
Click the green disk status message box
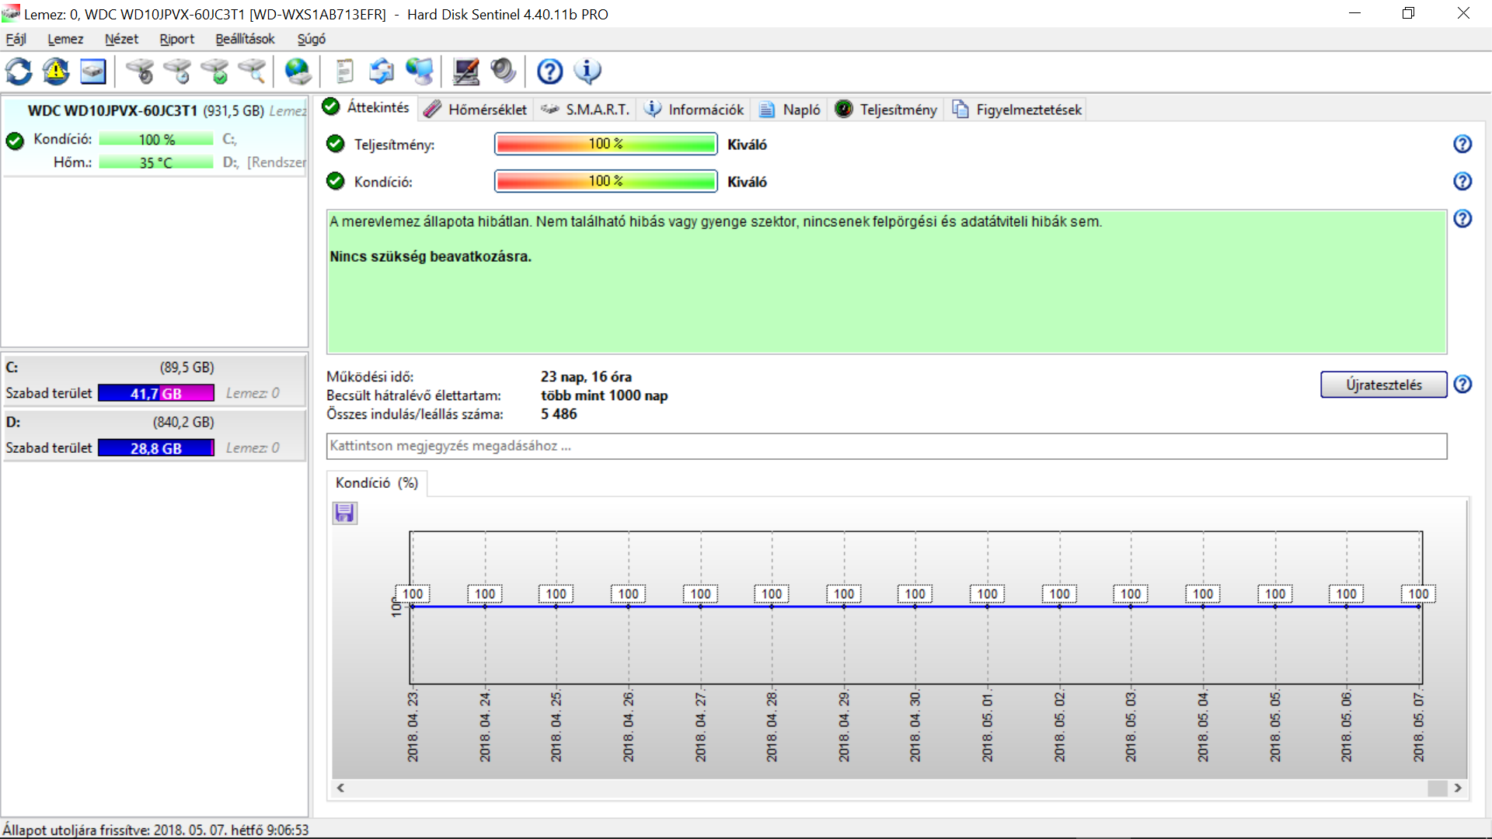(887, 282)
